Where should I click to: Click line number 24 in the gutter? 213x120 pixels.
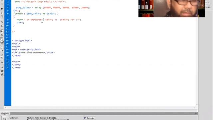[x=7, y=67]
